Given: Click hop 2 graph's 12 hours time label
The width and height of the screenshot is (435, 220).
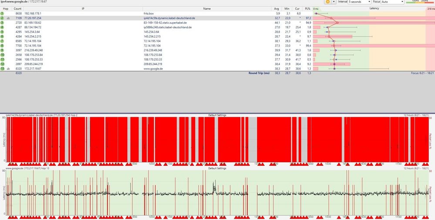Looking at the screenshot, I should click(416, 115).
